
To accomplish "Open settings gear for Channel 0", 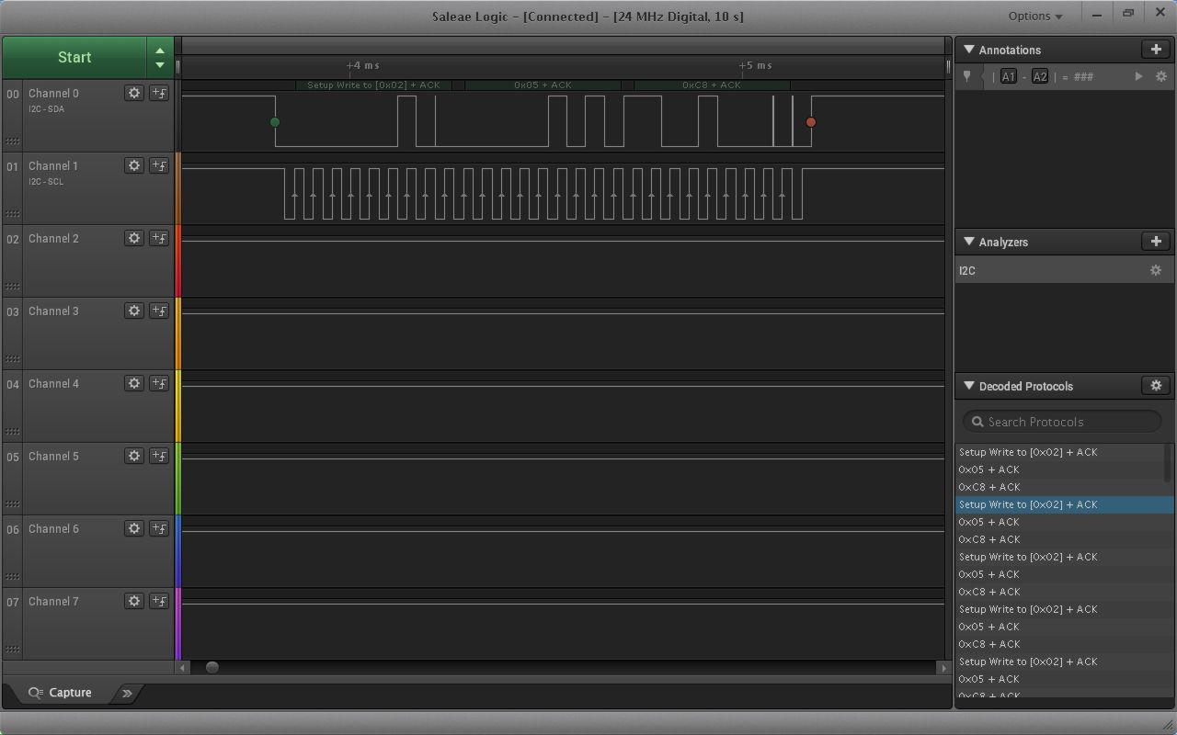I will tap(134, 93).
